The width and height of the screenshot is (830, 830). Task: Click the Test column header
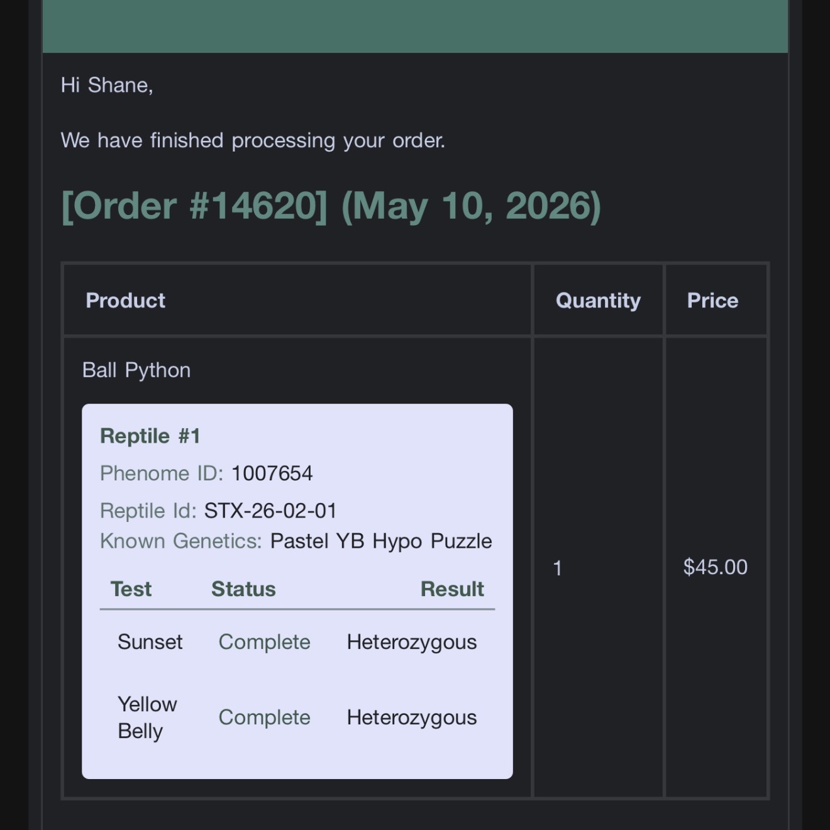click(131, 589)
